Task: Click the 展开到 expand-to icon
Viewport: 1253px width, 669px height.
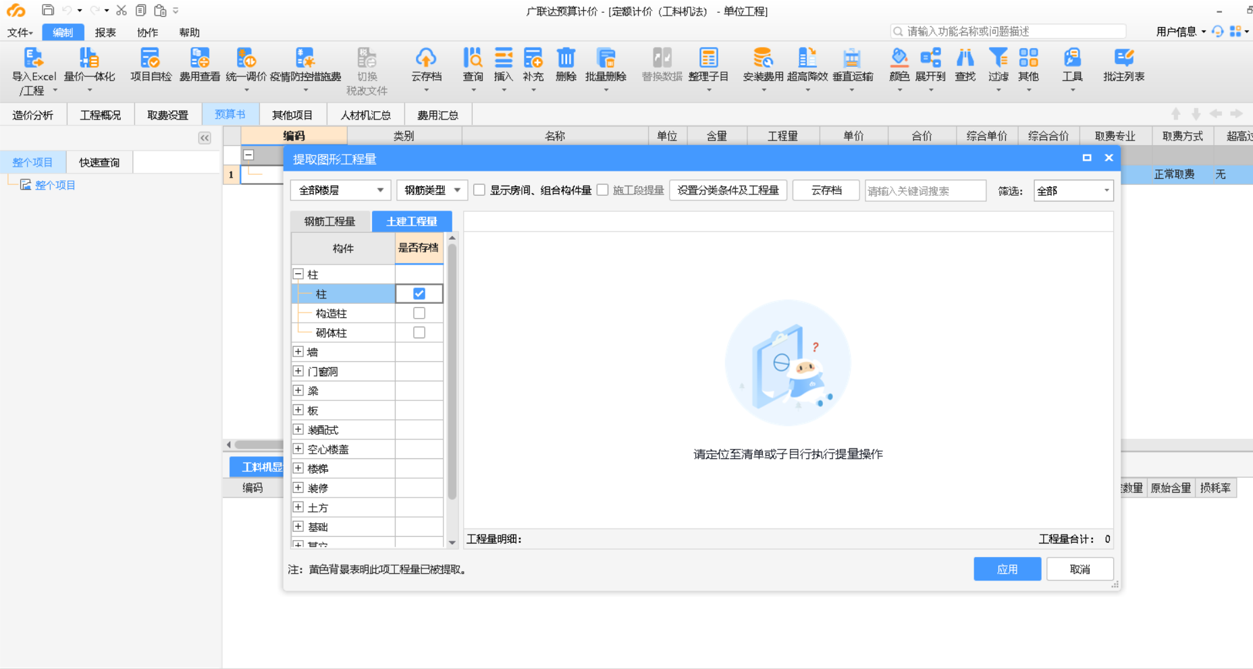Action: tap(930, 58)
